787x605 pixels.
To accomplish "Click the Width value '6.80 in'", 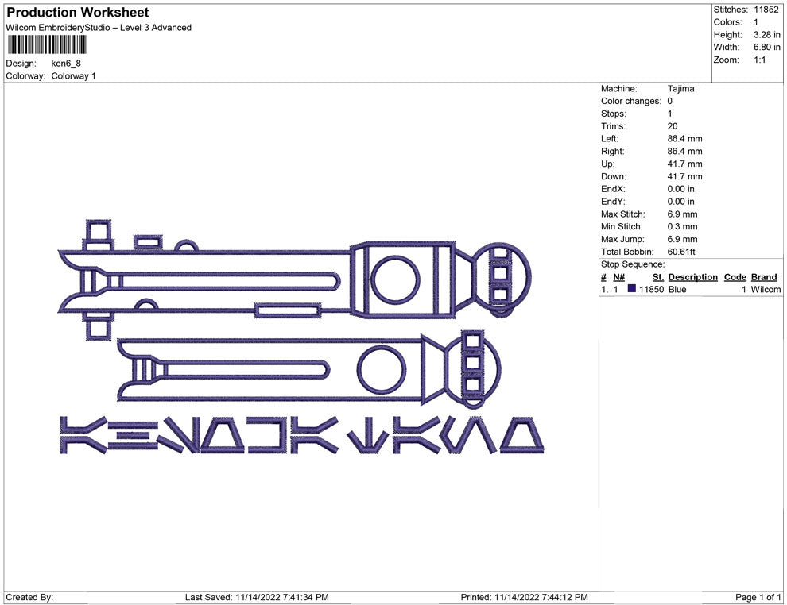I will pyautogui.click(x=766, y=47).
